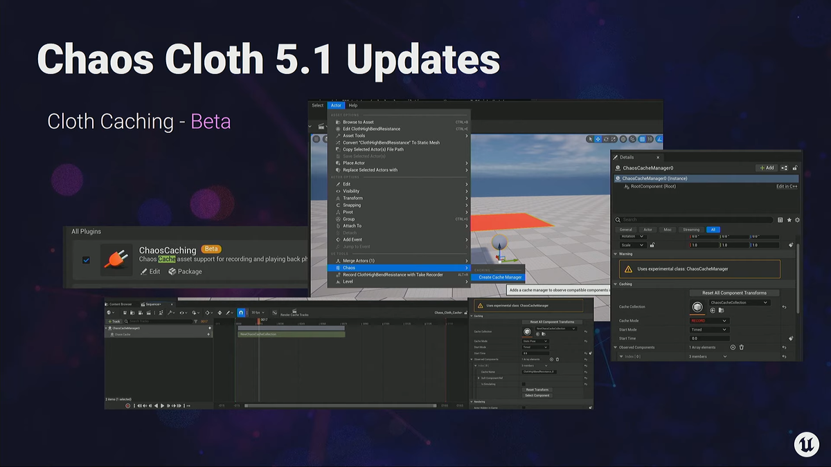The height and width of the screenshot is (467, 831).
Task: Click the Start Time 0.0 field
Action: [x=709, y=338]
